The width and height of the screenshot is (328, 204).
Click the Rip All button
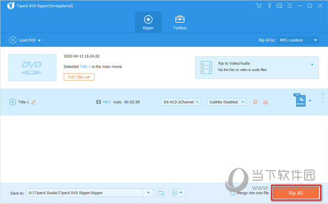[296, 193]
